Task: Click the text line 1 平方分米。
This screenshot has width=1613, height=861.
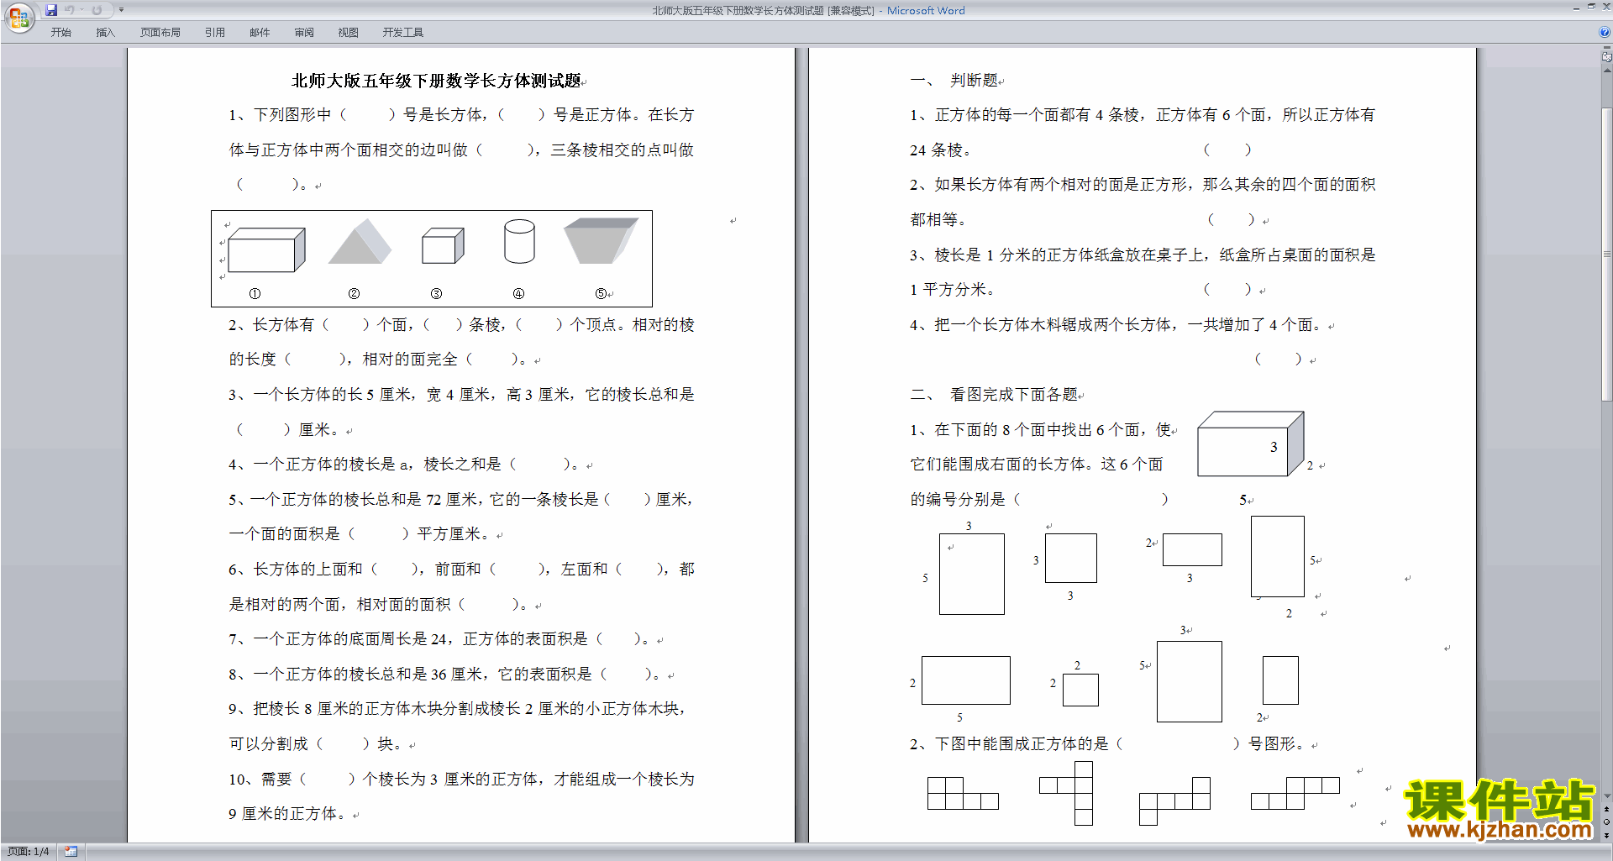Action: (953, 290)
